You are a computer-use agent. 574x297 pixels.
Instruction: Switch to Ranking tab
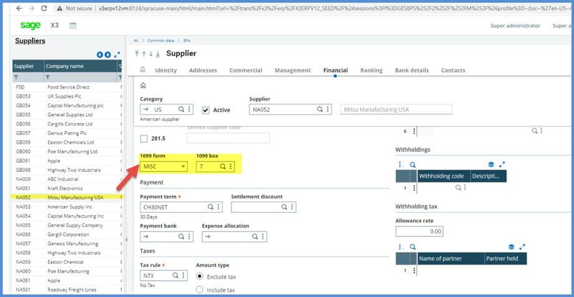[x=371, y=71]
